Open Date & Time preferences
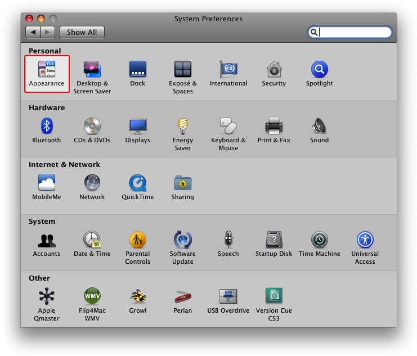This screenshot has width=417, height=356. tap(92, 244)
